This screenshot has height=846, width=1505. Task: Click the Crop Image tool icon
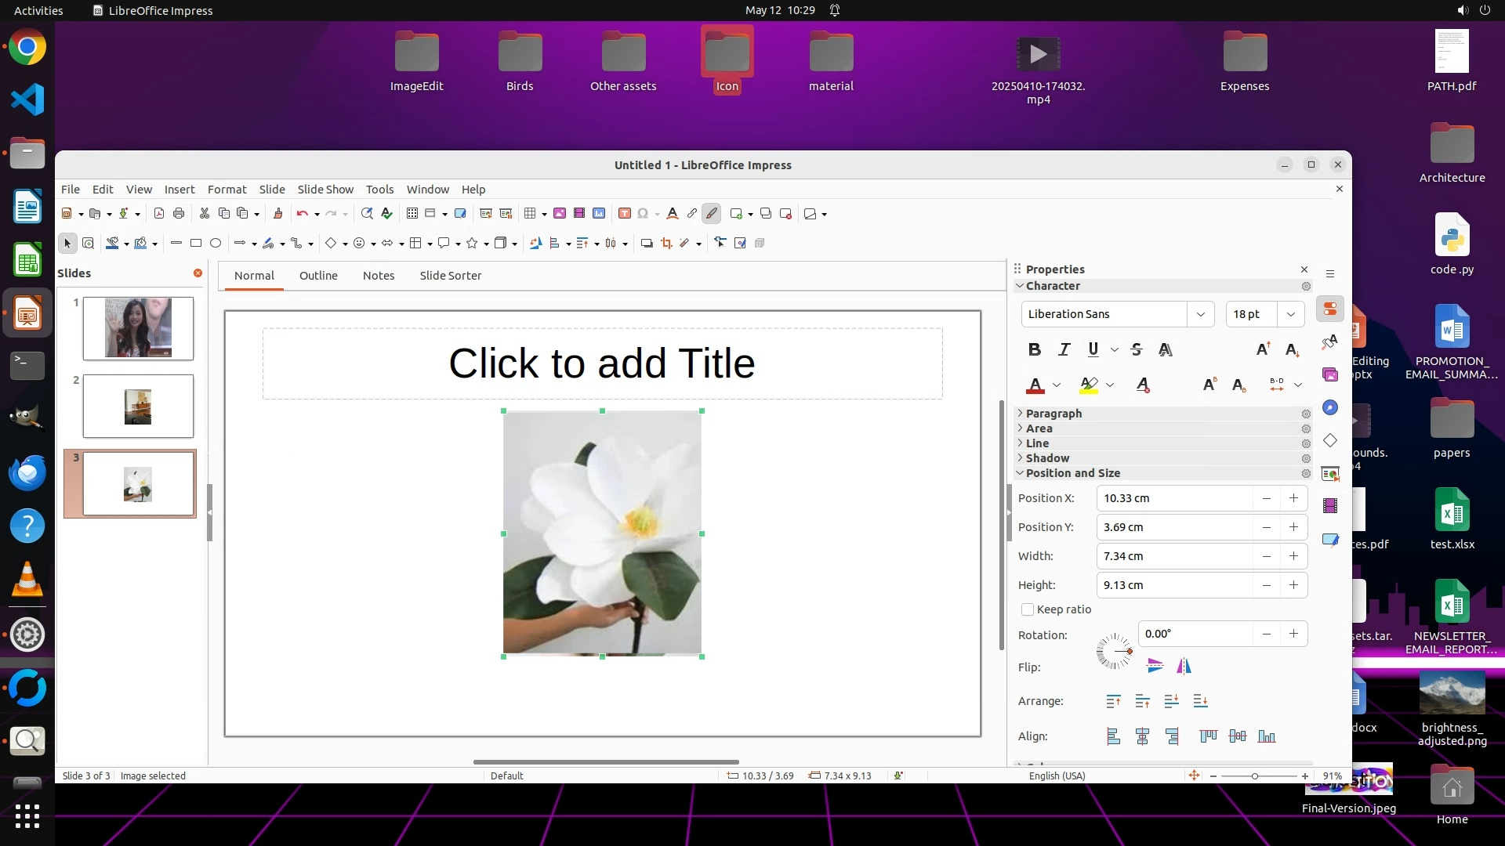[666, 244]
